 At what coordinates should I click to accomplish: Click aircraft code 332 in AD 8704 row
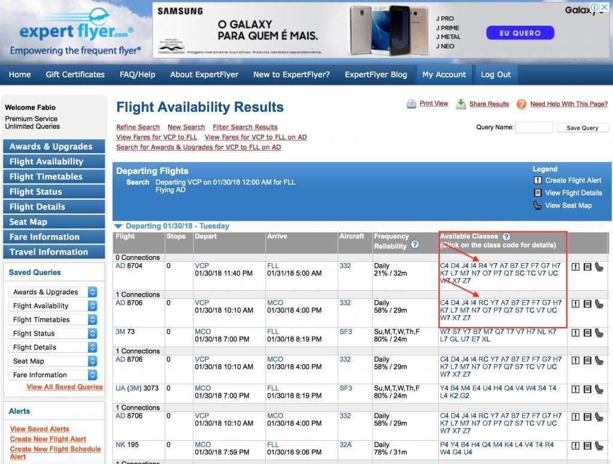(x=345, y=265)
